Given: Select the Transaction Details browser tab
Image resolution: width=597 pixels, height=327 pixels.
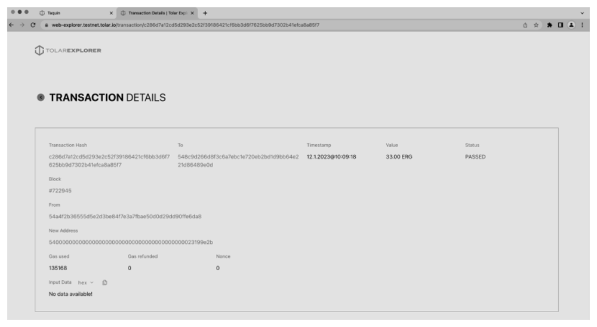Looking at the screenshot, I should click(156, 13).
